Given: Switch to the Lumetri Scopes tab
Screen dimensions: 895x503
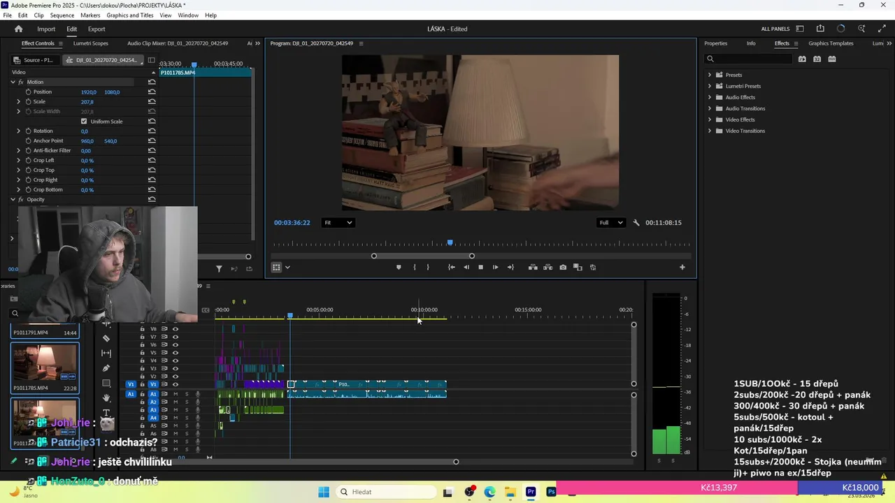Looking at the screenshot, I should point(91,43).
